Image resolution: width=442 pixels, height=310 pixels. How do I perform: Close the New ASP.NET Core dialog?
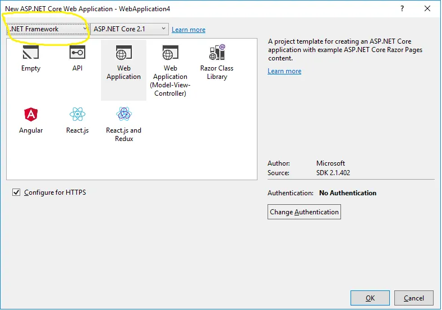(x=427, y=9)
